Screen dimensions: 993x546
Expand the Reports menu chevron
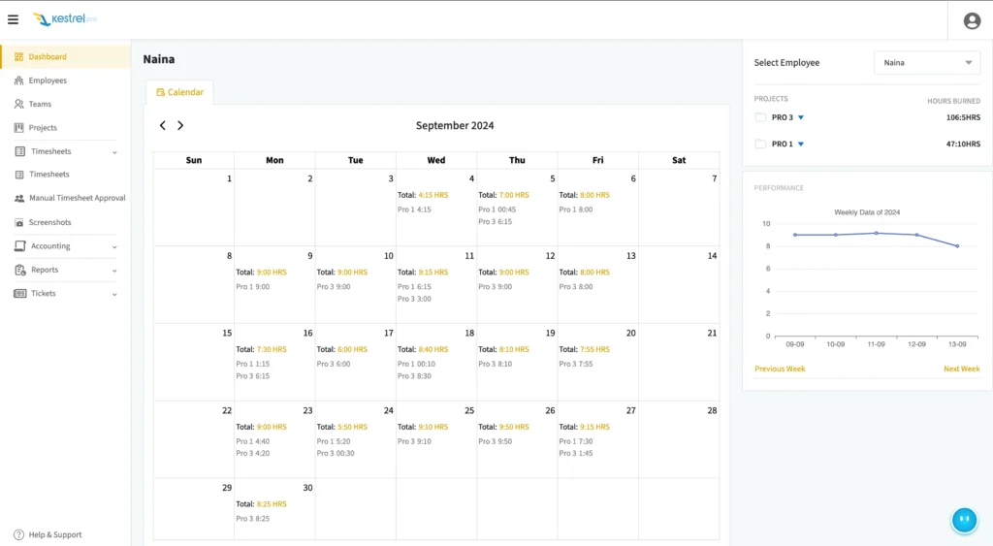click(x=114, y=271)
